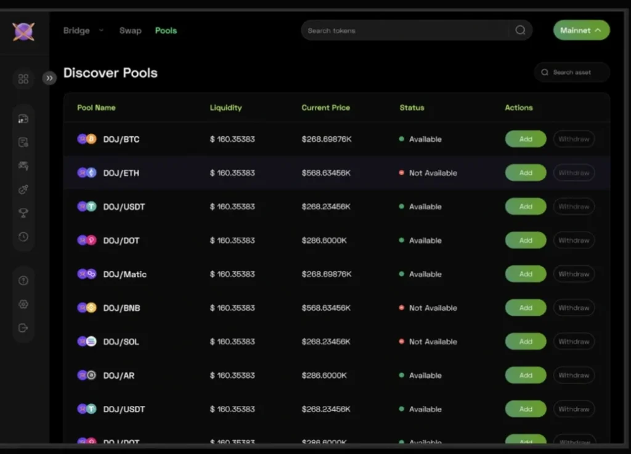
Task: Open the settings gear icon
Action: coord(23,304)
